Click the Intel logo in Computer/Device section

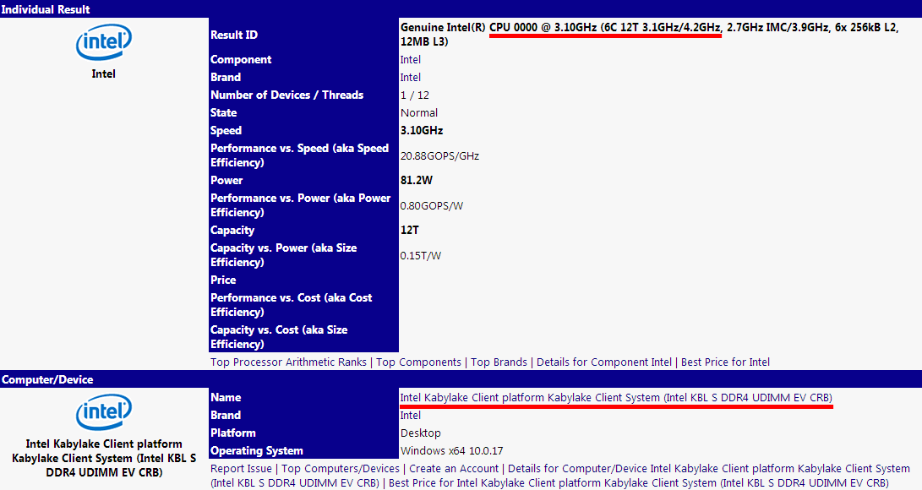click(104, 414)
